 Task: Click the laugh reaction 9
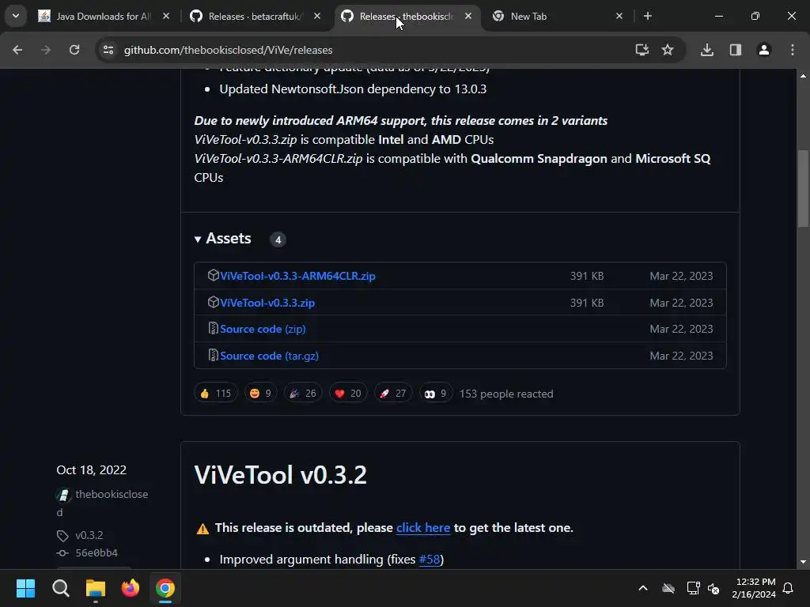click(x=260, y=394)
